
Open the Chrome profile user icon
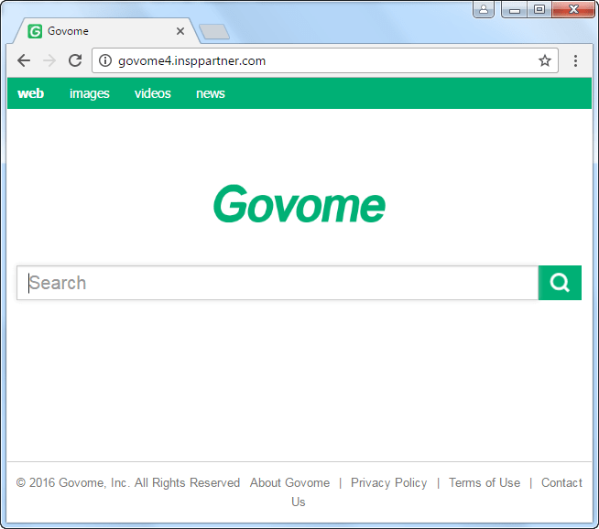[484, 9]
